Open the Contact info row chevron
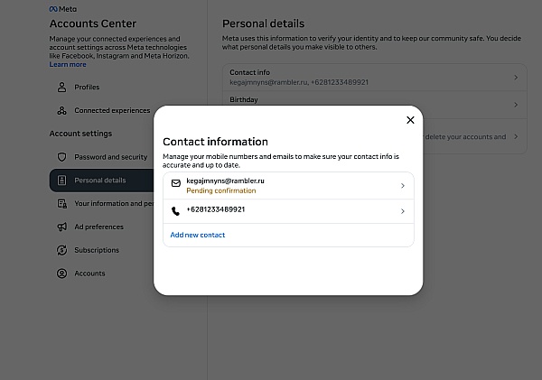This screenshot has height=380, width=542. coord(516,78)
